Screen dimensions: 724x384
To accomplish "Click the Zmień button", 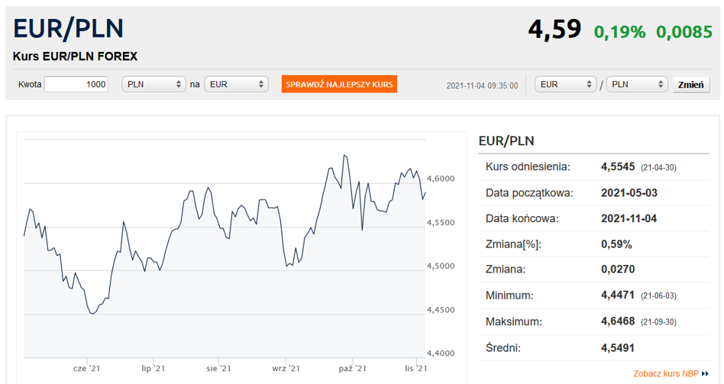I will click(690, 85).
